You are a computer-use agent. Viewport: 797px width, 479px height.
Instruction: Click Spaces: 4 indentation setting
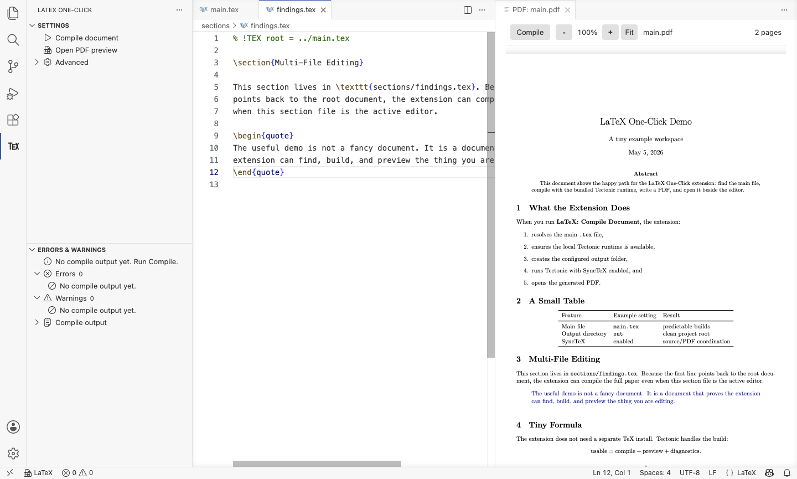click(x=655, y=473)
